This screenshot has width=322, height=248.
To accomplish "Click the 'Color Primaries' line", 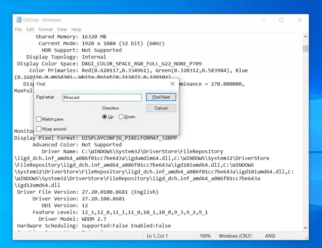I will tap(139, 71).
